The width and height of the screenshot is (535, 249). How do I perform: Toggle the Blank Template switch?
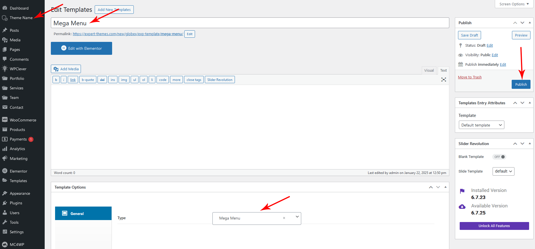click(499, 157)
